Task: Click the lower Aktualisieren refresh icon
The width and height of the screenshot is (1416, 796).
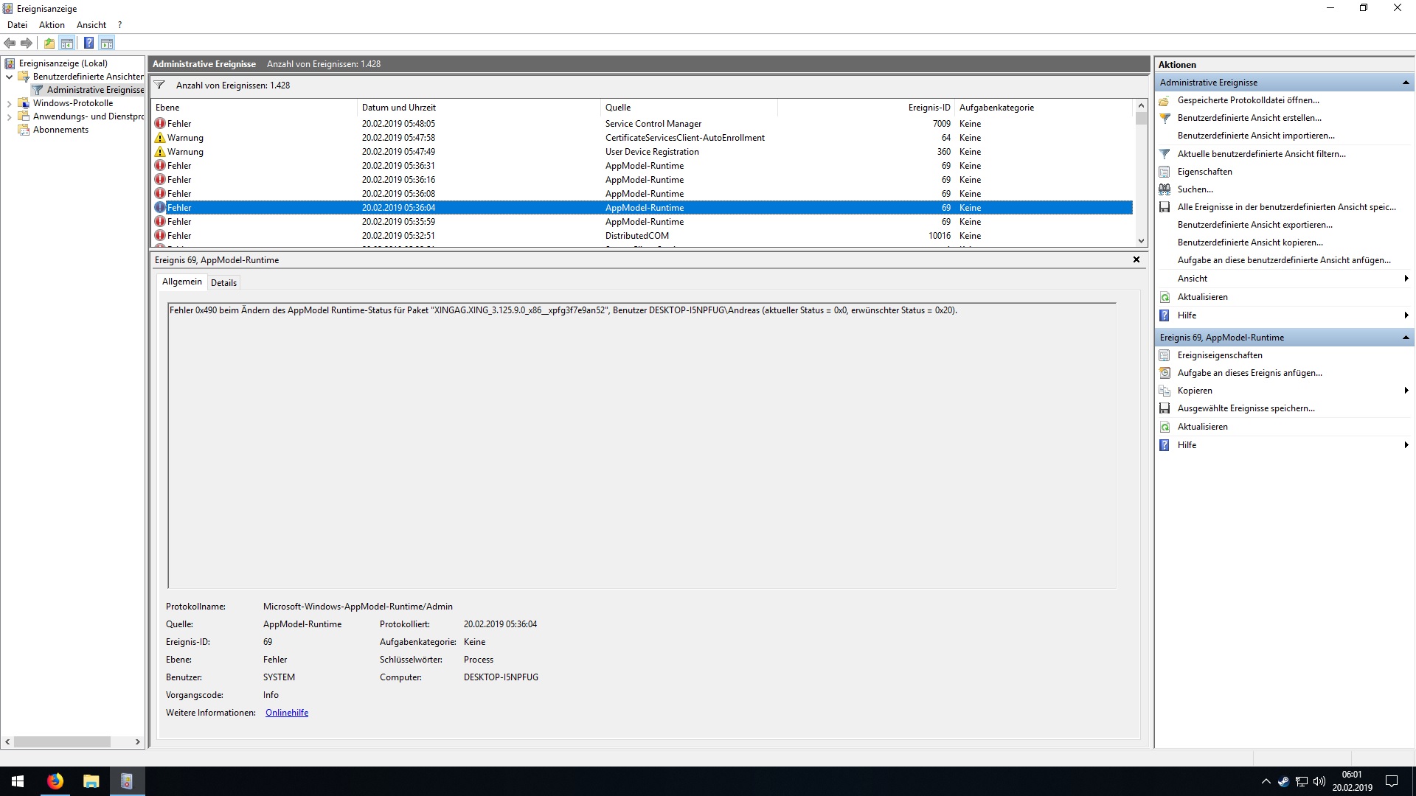Action: coord(1165,427)
